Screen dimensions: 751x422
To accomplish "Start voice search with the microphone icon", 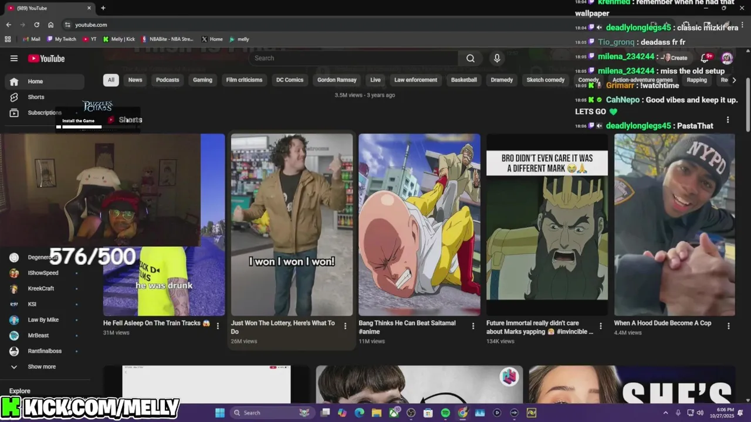I will 497,58.
